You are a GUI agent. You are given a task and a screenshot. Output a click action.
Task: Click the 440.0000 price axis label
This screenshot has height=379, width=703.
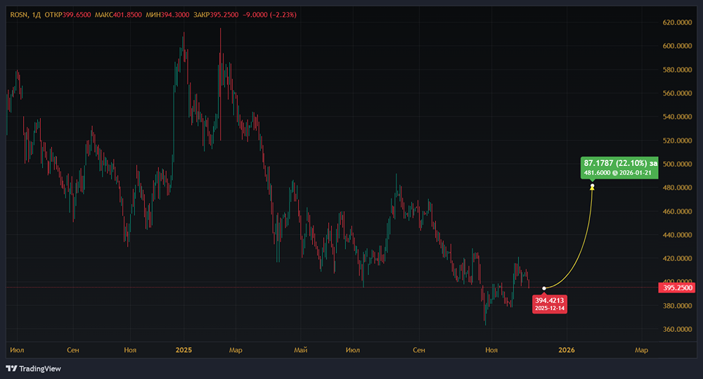(x=677, y=235)
